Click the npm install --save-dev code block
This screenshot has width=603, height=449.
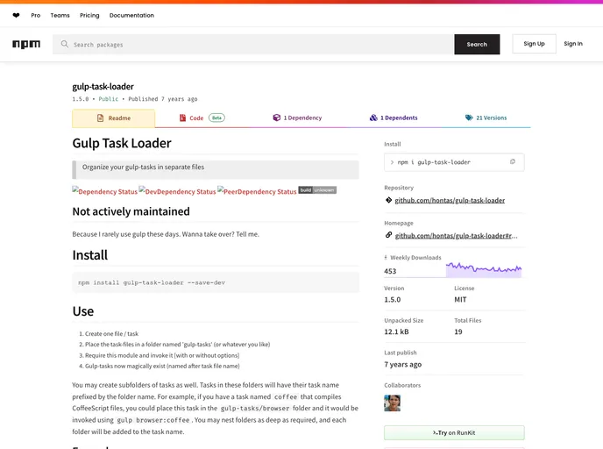tap(216, 282)
